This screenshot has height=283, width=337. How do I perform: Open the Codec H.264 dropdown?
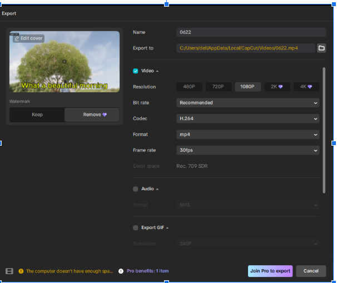coord(247,118)
